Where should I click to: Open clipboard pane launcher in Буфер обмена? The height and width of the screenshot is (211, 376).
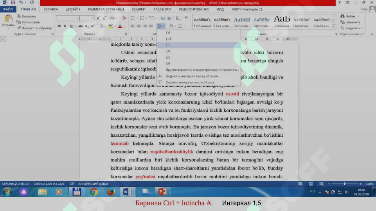[x=52, y=34]
